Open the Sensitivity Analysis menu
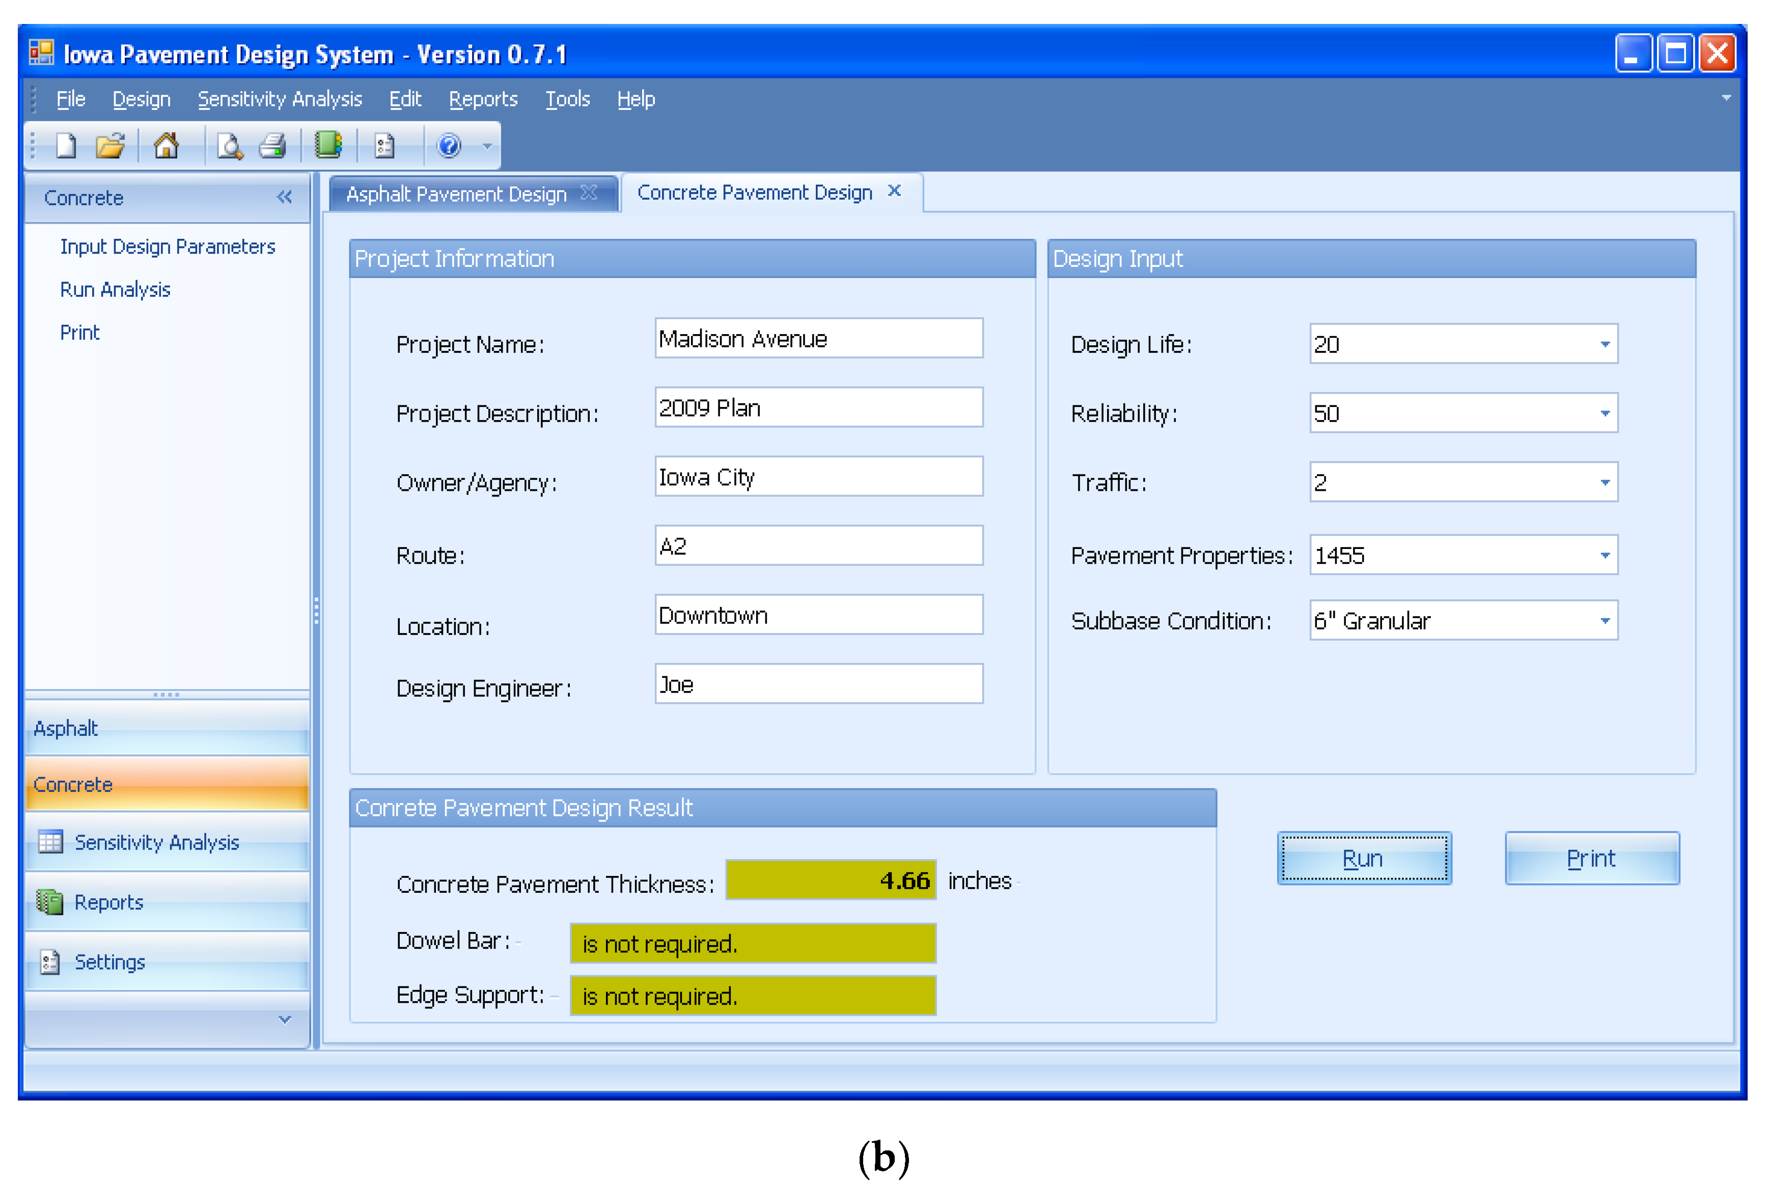Viewport: 1766px width, 1183px height. [x=280, y=100]
